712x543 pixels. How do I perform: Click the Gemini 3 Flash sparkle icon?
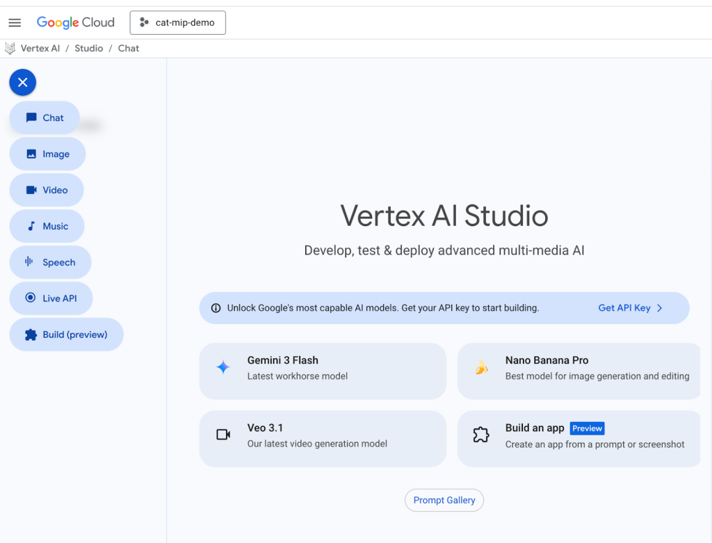pyautogui.click(x=223, y=368)
